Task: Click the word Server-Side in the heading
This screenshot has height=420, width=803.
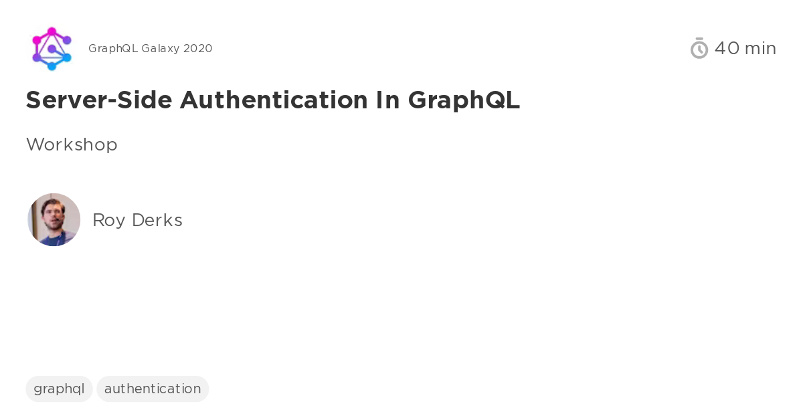Action: coord(99,100)
